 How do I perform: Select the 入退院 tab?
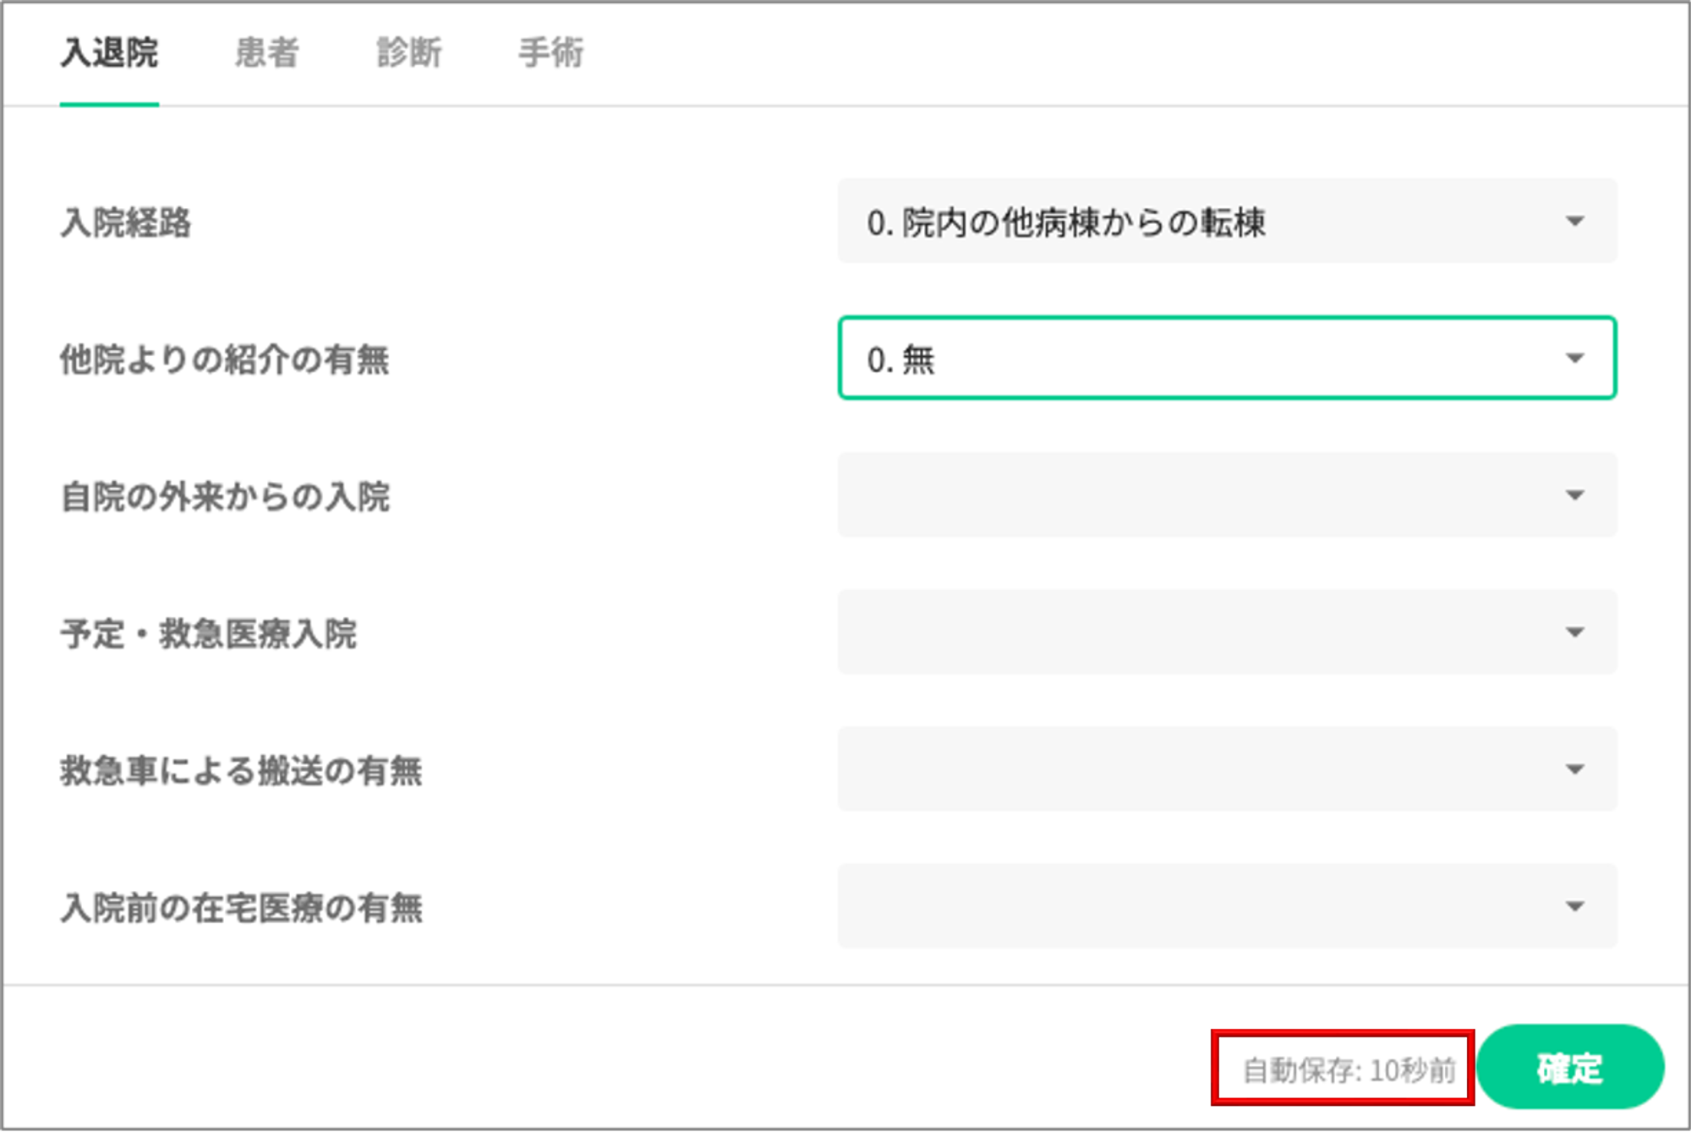click(109, 52)
